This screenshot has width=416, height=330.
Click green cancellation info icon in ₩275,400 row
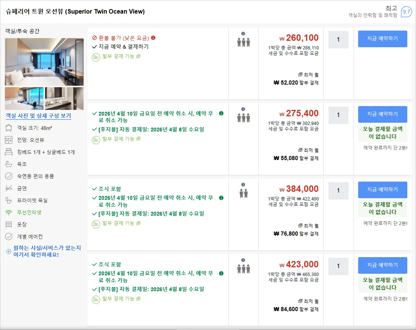[221, 113]
